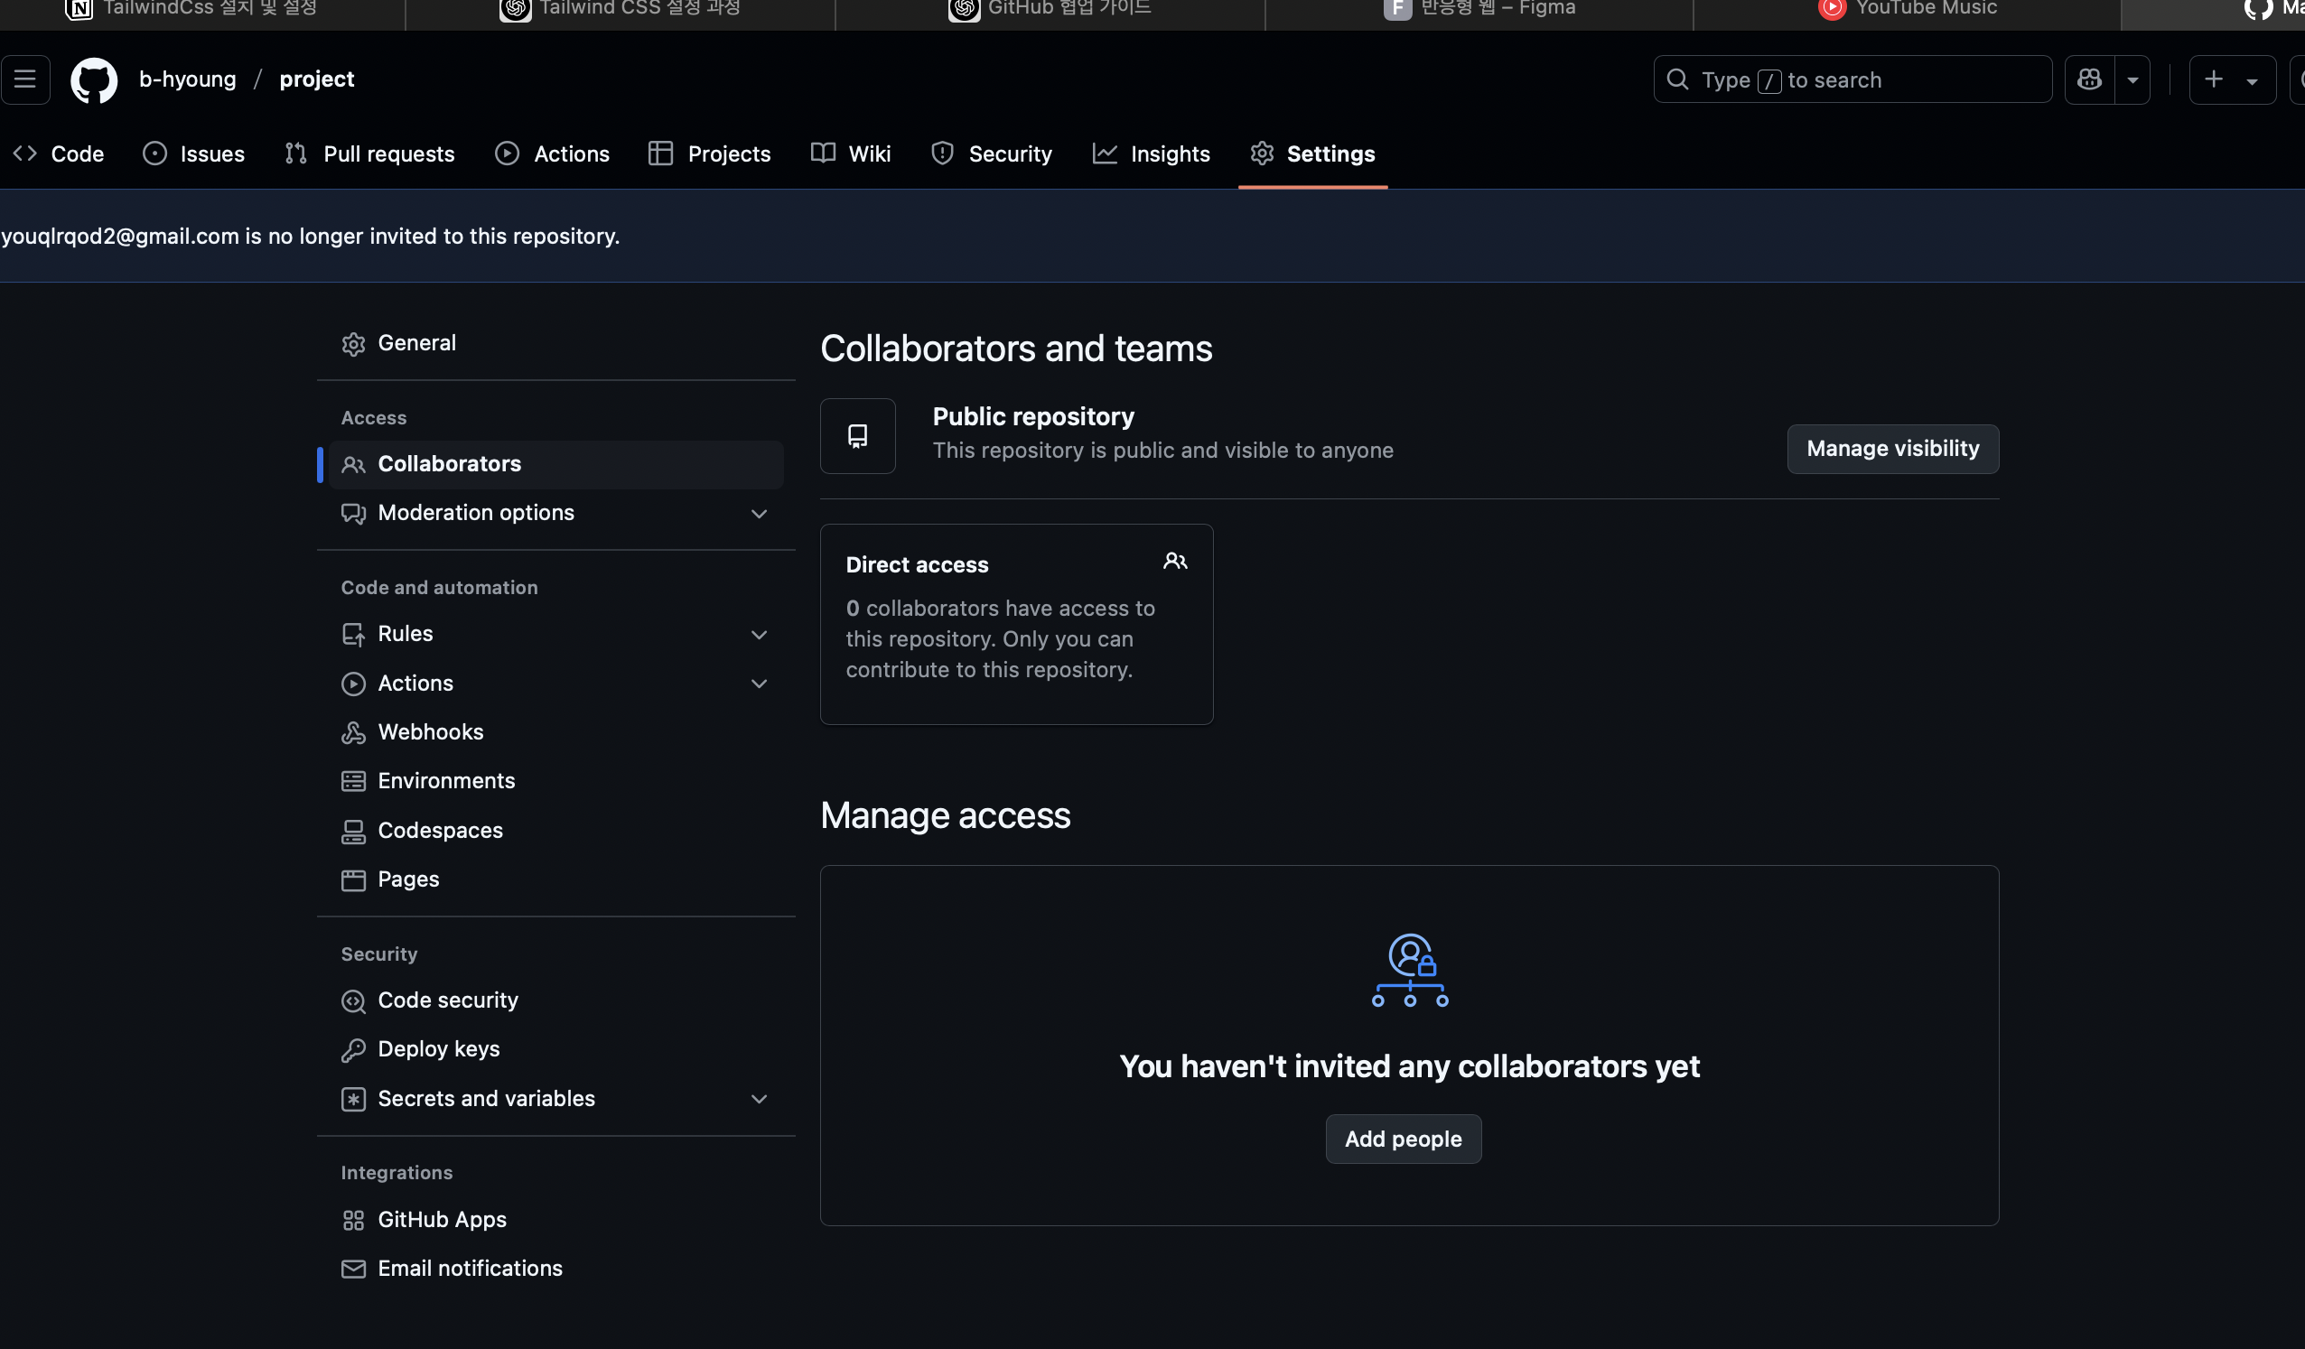The width and height of the screenshot is (2305, 1349).
Task: Open GitHub Copilot from the header
Action: (2088, 79)
